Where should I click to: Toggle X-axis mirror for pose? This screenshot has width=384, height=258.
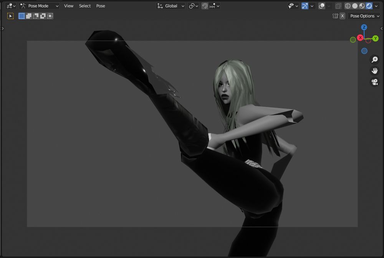point(342,16)
